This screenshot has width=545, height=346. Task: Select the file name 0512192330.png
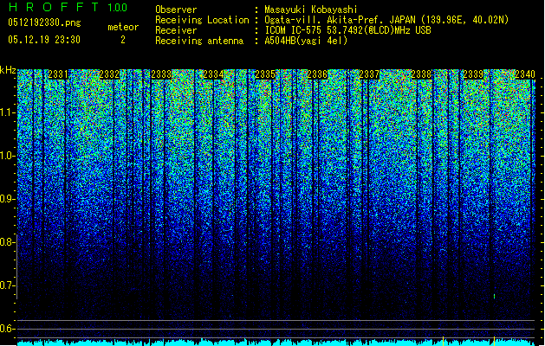click(x=44, y=22)
